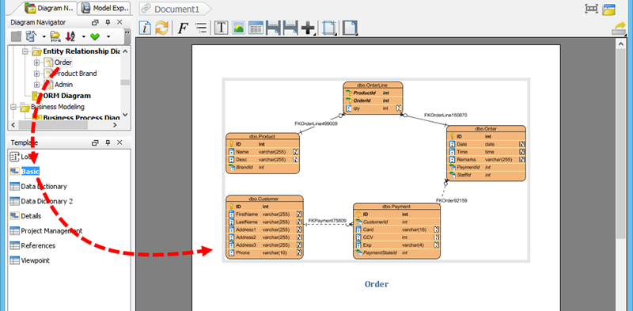633x311 pixels.
Task: Click the A-Z sort icon in navigator
Action: pos(70,36)
